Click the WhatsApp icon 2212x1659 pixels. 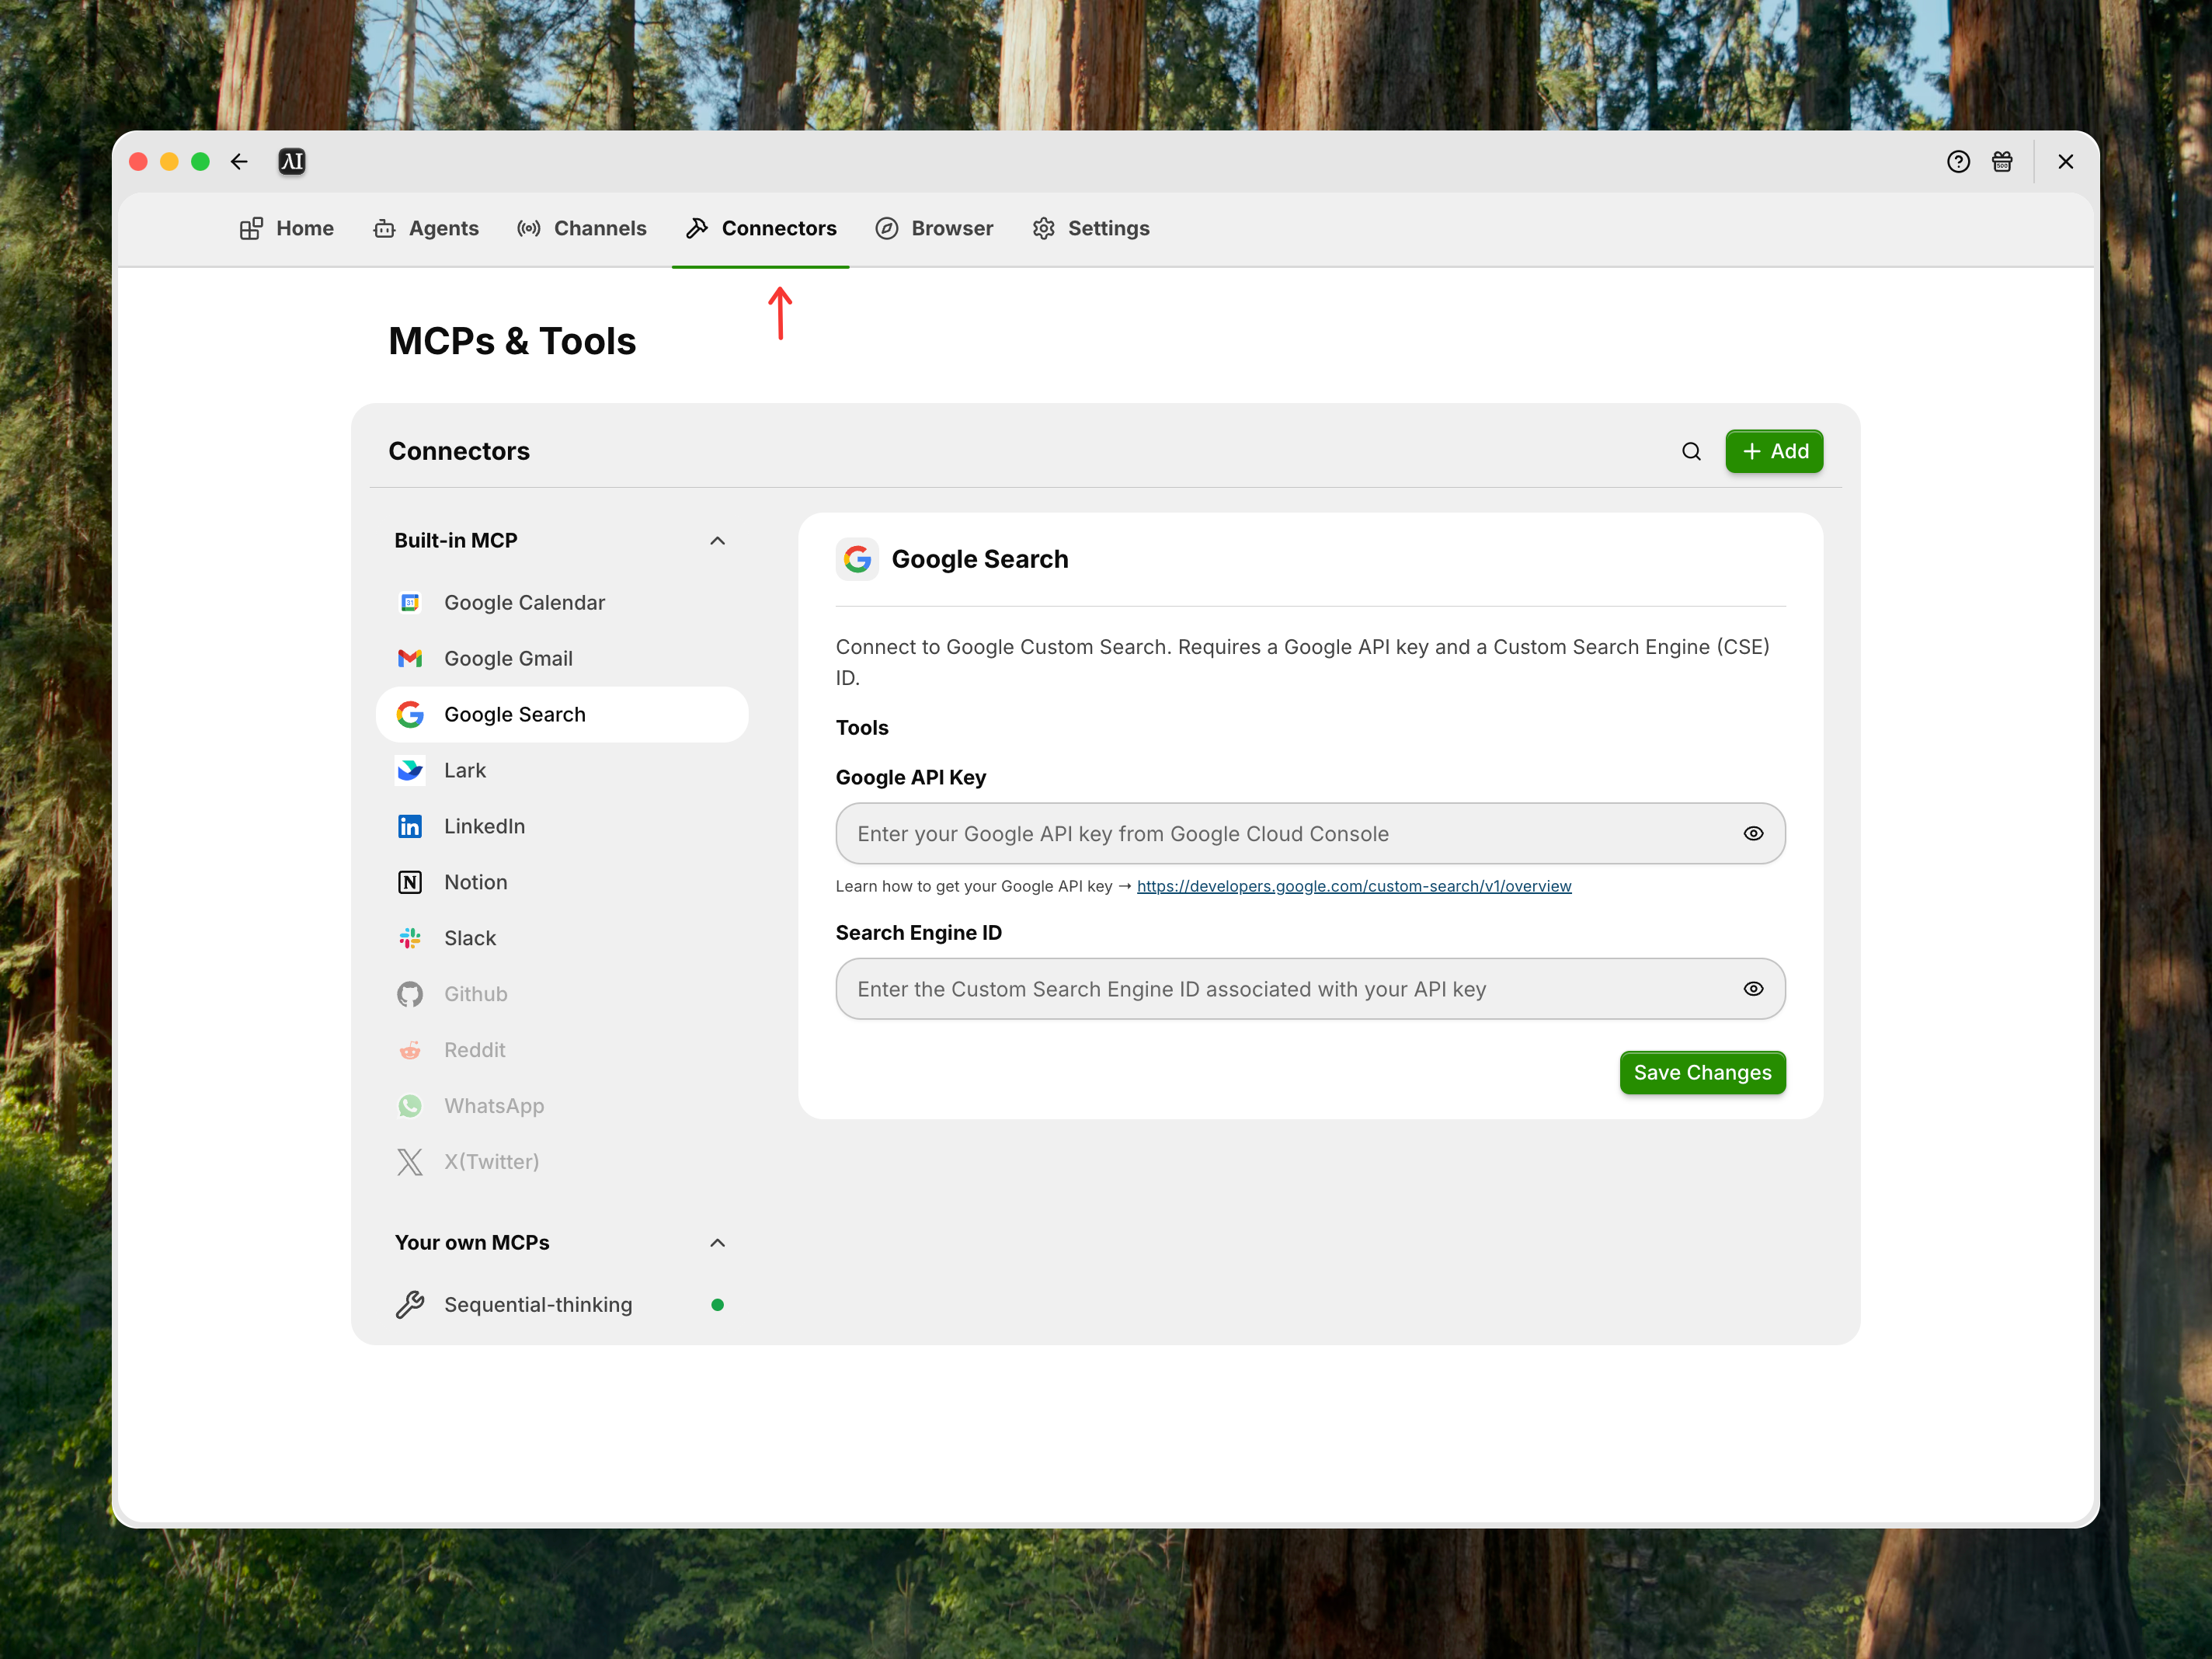[410, 1107]
